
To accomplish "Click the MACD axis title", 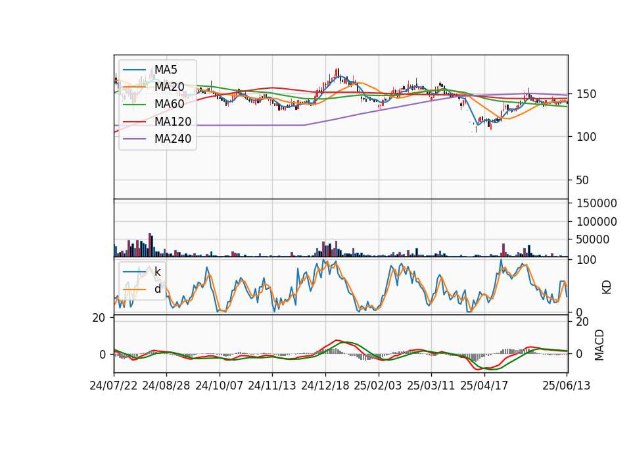I will (599, 345).
